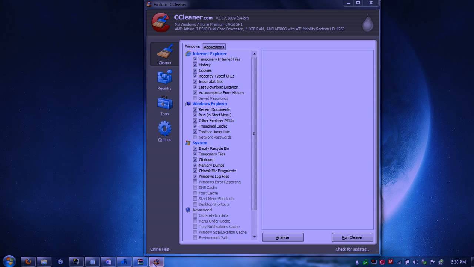Viewport: 474px width, 267px height.
Task: Toggle Index.dat files checkbox
Action: point(195,82)
